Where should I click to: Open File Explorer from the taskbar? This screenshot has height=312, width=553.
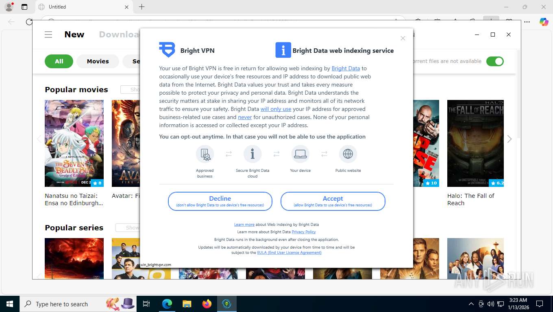[187, 304]
